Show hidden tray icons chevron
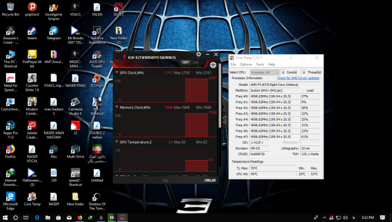This screenshot has width=392, height=222. point(324,218)
